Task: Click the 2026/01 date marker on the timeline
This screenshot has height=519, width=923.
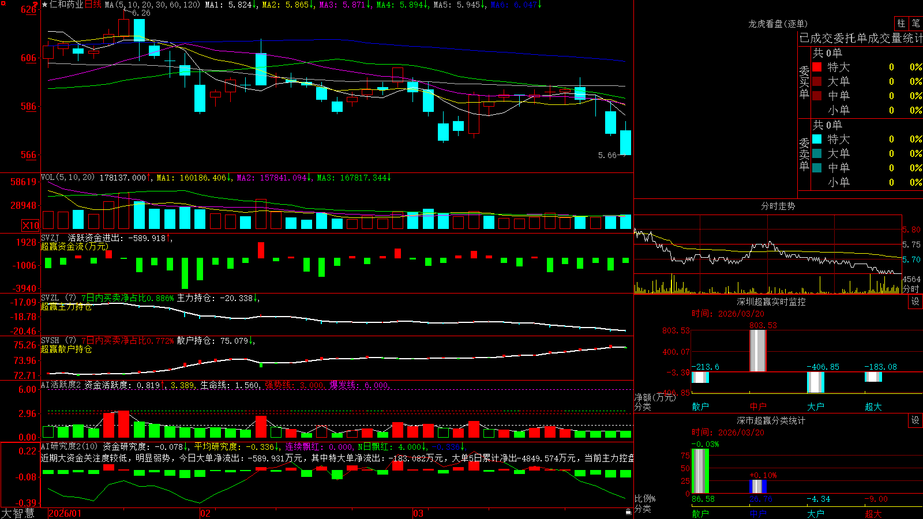Action: pos(65,513)
